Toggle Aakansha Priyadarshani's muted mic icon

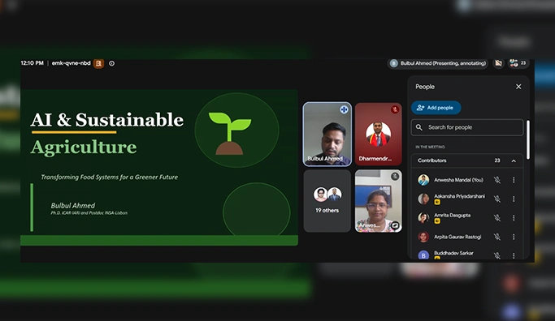[497, 199]
